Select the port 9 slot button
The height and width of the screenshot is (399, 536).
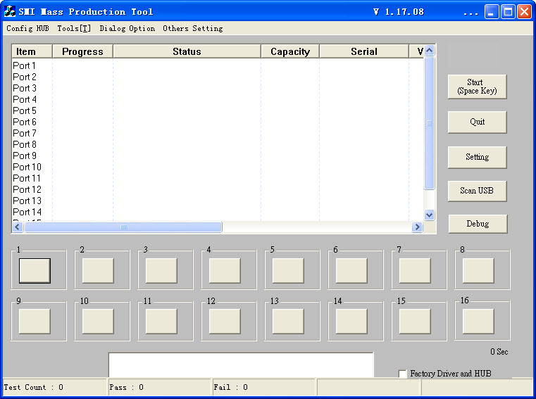tap(35, 321)
